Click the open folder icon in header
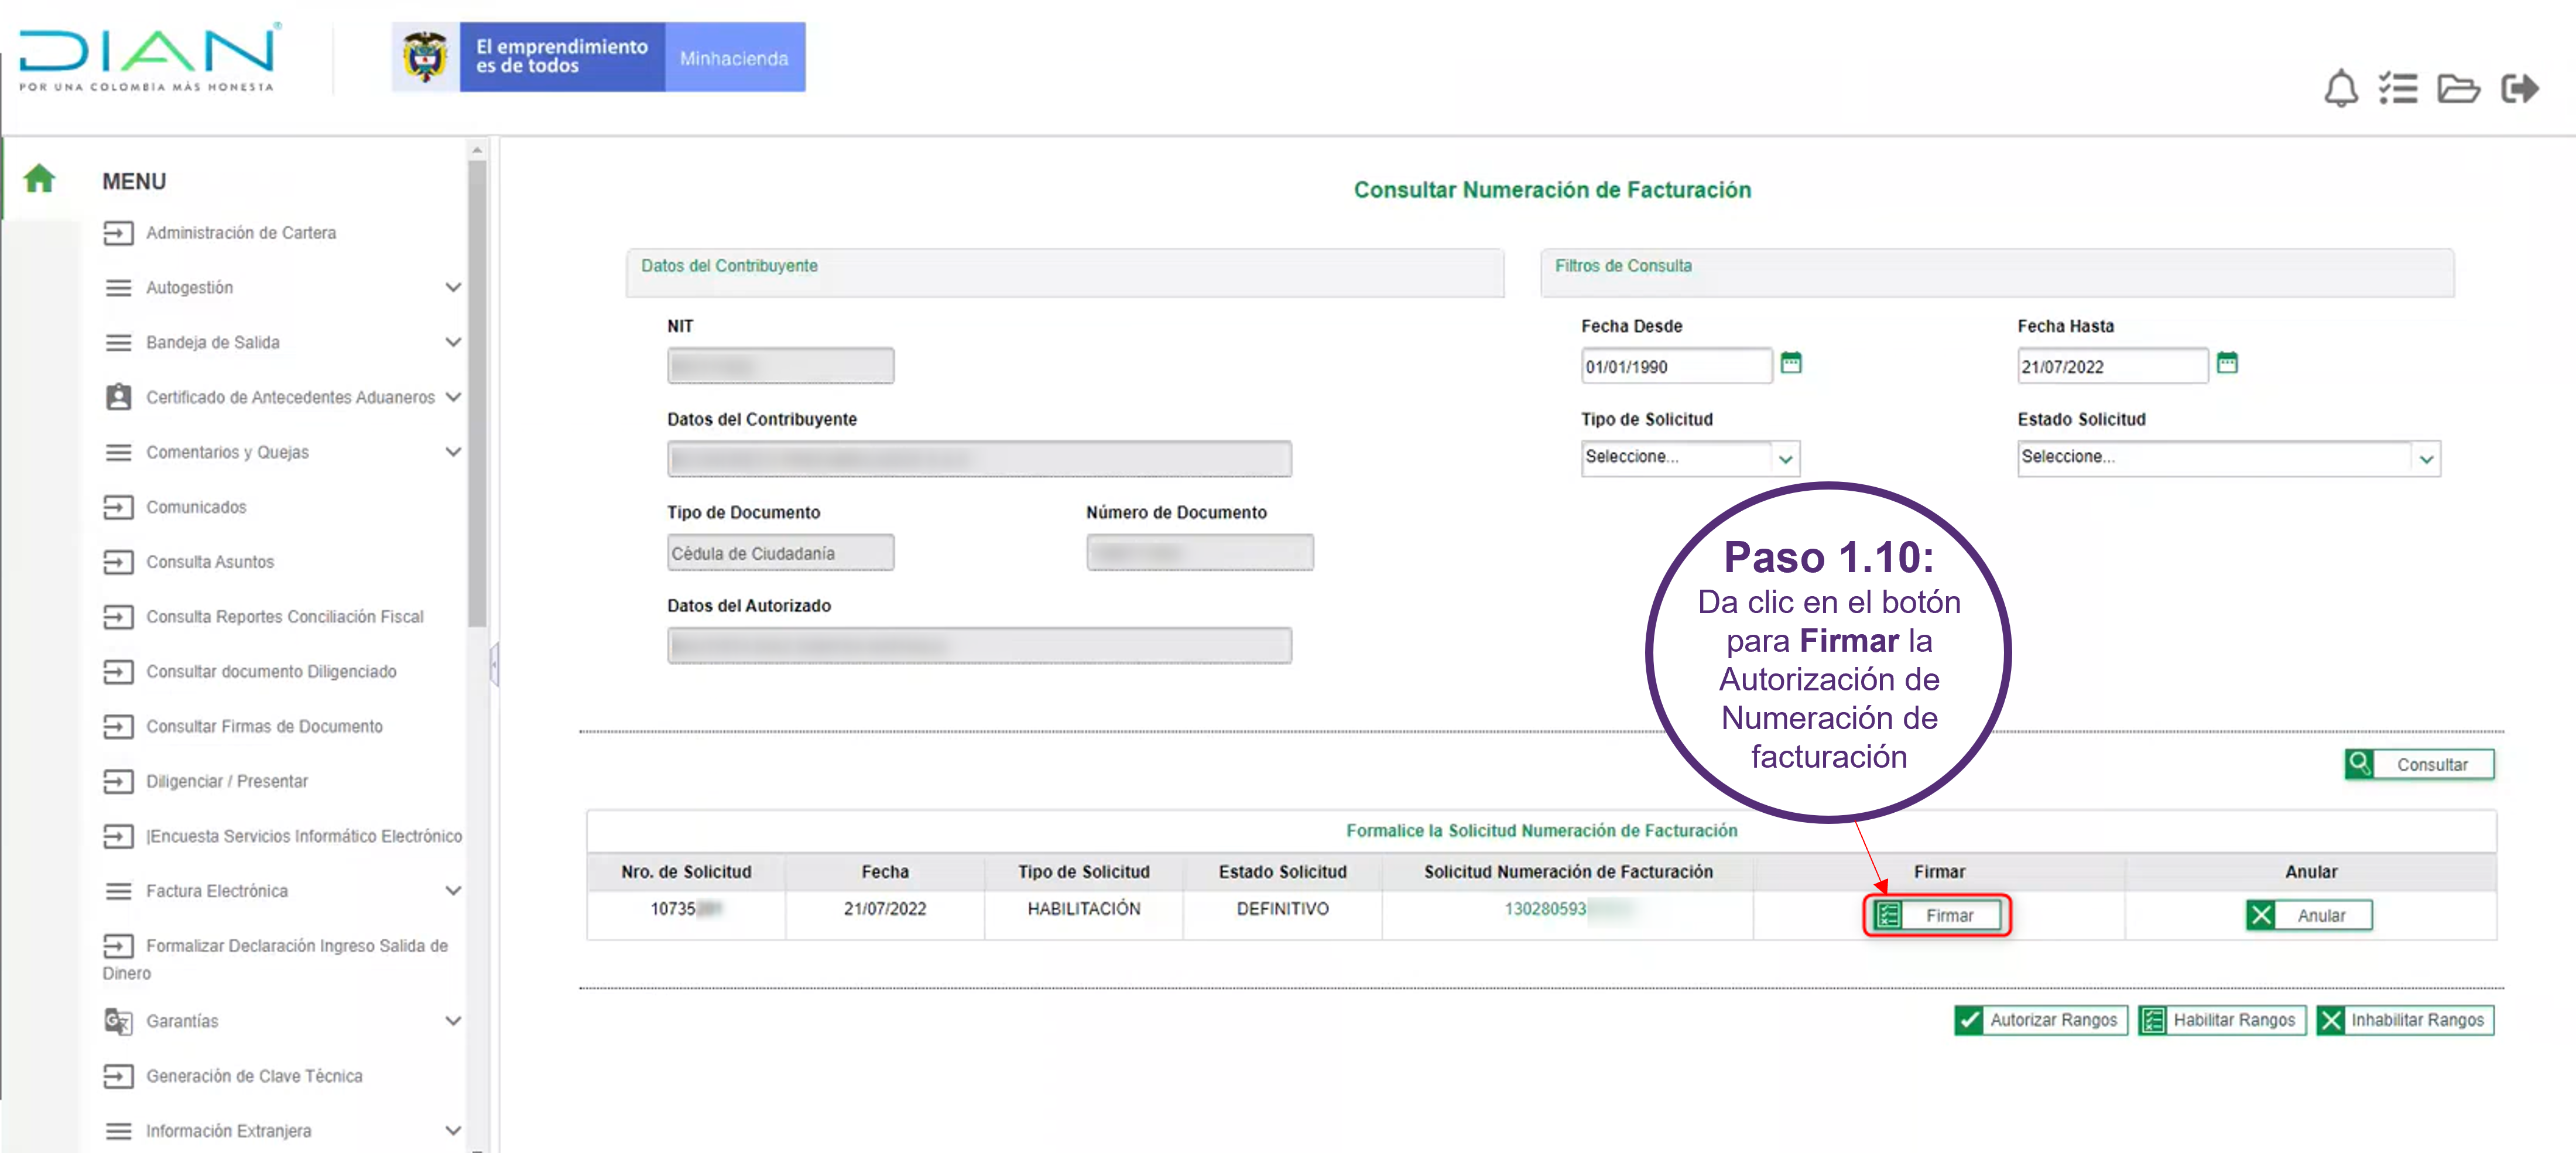The height and width of the screenshot is (1153, 2576). 2457,89
